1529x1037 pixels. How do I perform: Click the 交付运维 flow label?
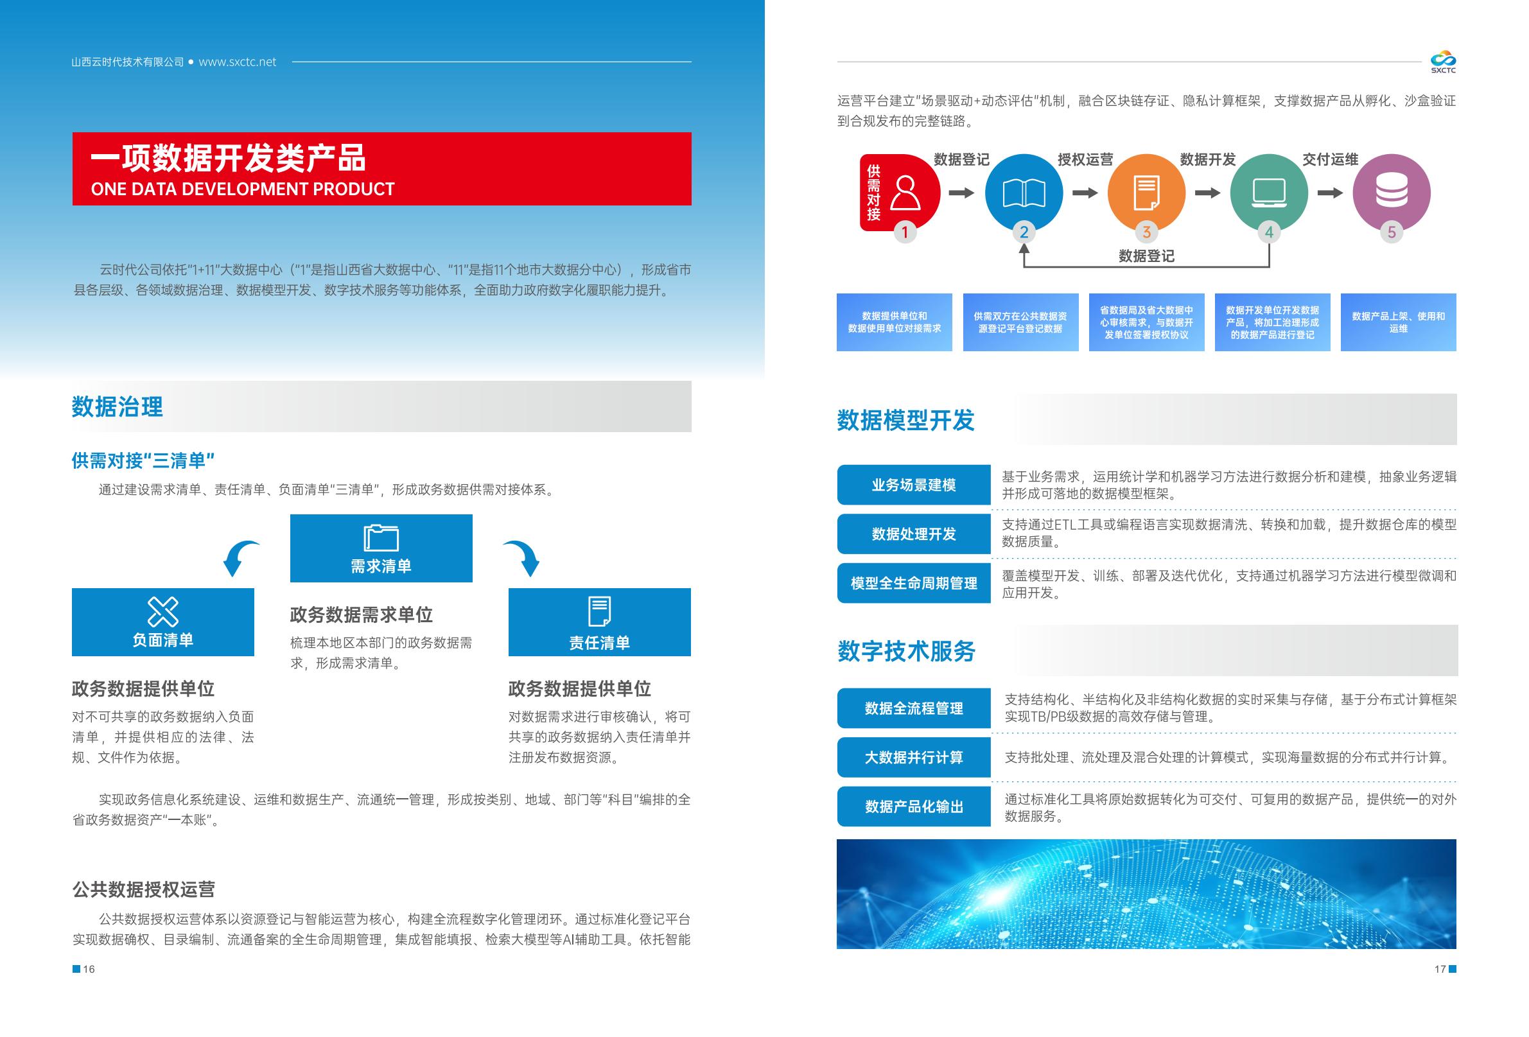coord(1331,160)
